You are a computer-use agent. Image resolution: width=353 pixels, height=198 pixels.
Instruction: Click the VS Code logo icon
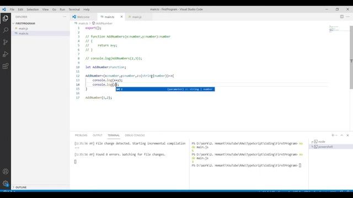point(4,9)
